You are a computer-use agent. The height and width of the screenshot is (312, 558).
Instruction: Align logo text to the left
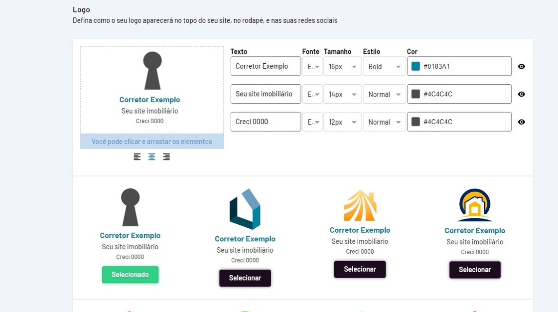(x=137, y=157)
